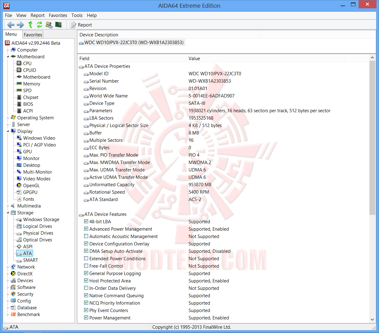Screen dimensions: 379x333
Task: Toggle Extended Power Conditions checkbox
Action: point(86,258)
